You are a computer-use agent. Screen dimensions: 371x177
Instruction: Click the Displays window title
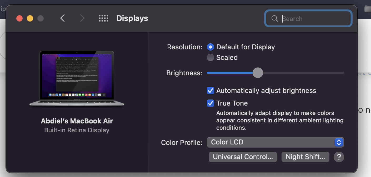pos(132,18)
